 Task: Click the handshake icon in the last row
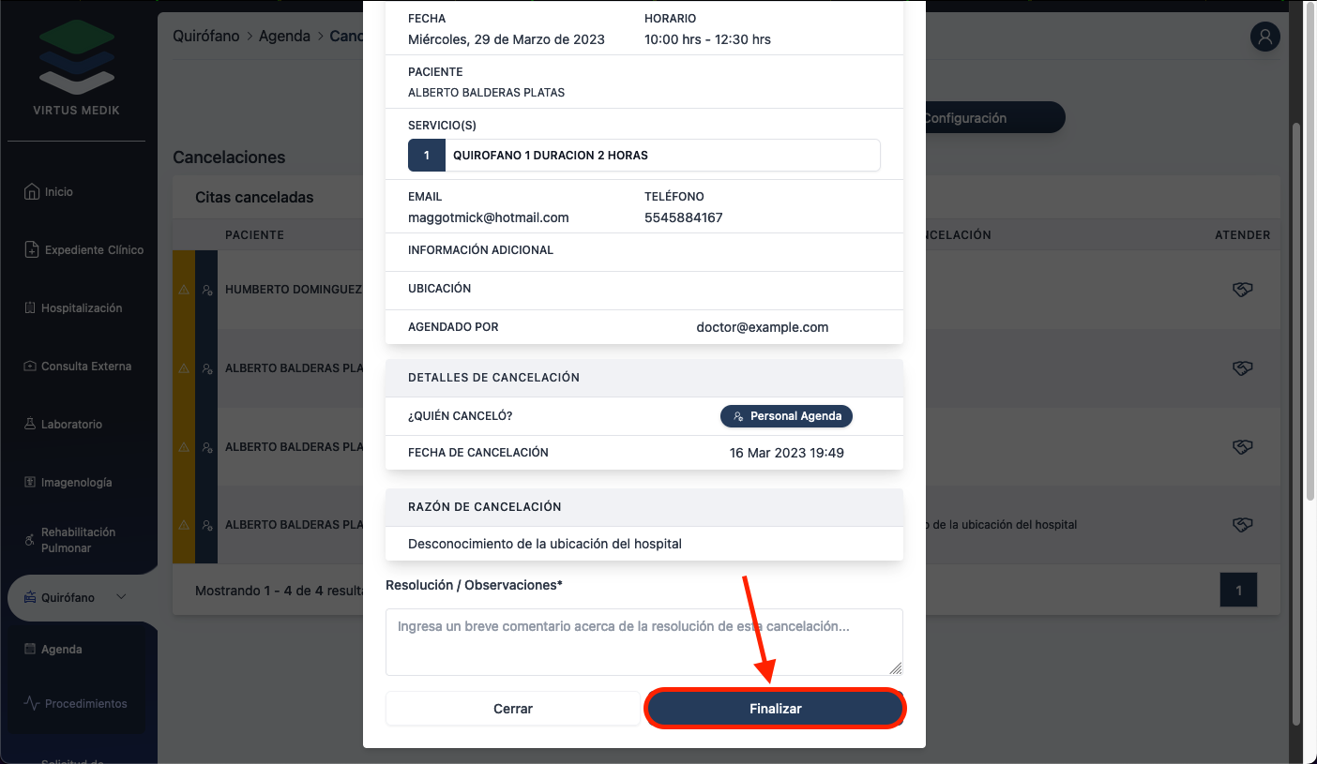[x=1242, y=525]
